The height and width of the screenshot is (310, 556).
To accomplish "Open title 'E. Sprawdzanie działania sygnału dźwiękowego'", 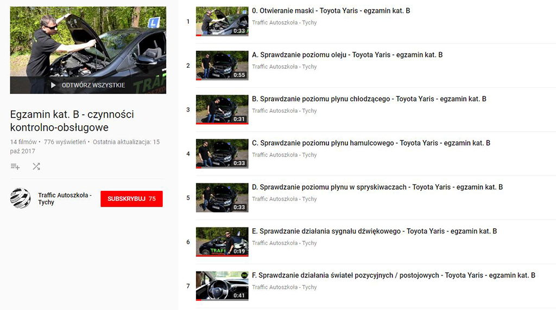I will (374, 231).
